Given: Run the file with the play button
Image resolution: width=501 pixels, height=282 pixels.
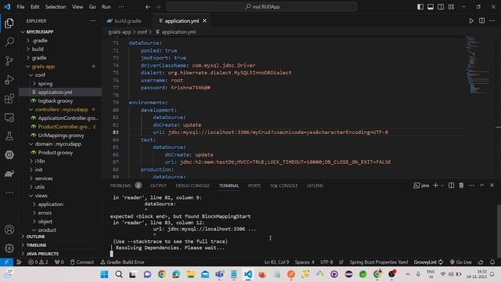Looking at the screenshot, I should pos(471,21).
